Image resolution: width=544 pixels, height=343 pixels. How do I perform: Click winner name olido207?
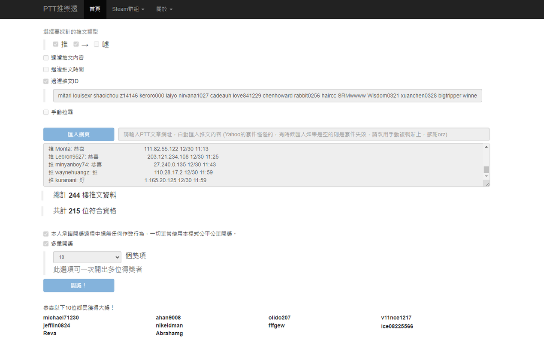click(280, 318)
